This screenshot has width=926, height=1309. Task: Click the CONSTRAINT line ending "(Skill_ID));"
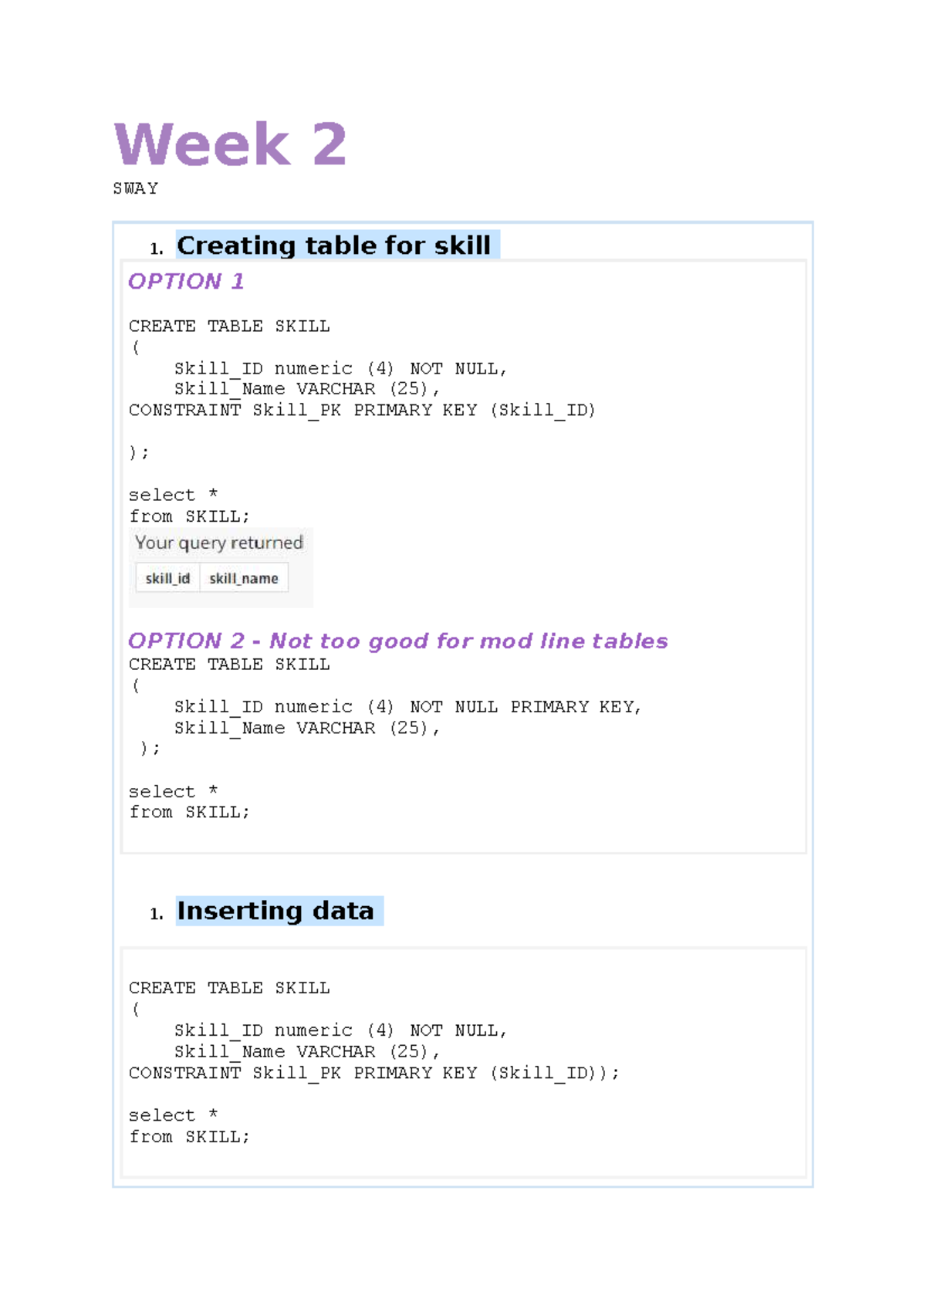(x=374, y=1073)
